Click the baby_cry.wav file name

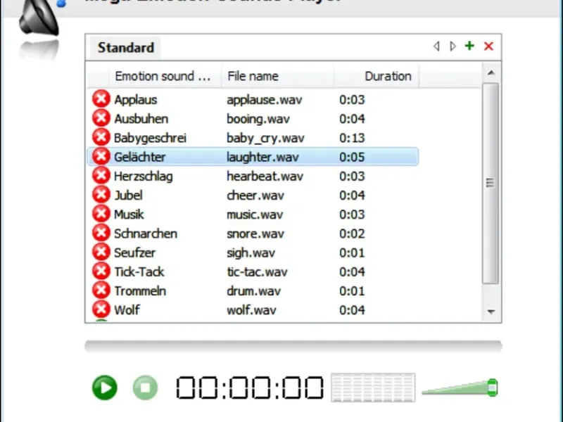tap(265, 138)
